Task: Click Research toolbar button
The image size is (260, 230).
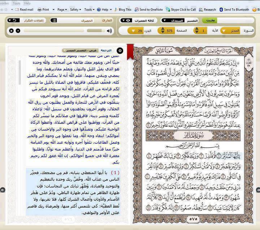Action: pos(207,10)
